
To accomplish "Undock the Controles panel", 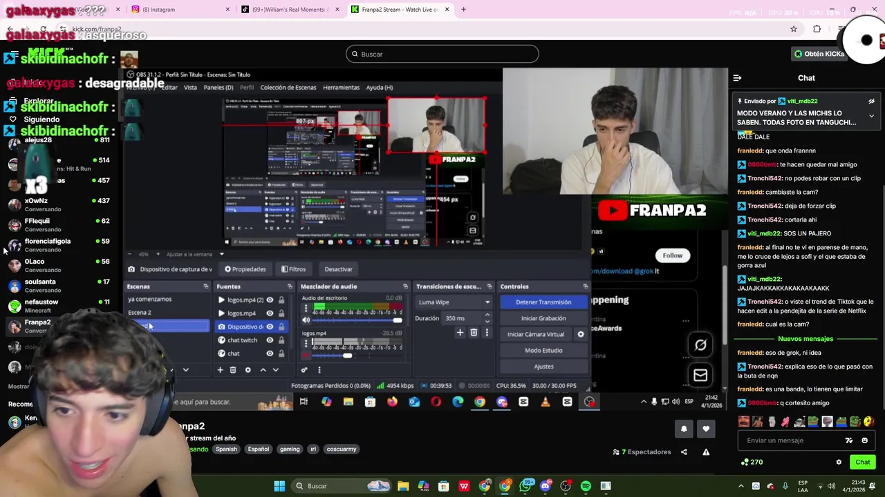I will tap(585, 286).
